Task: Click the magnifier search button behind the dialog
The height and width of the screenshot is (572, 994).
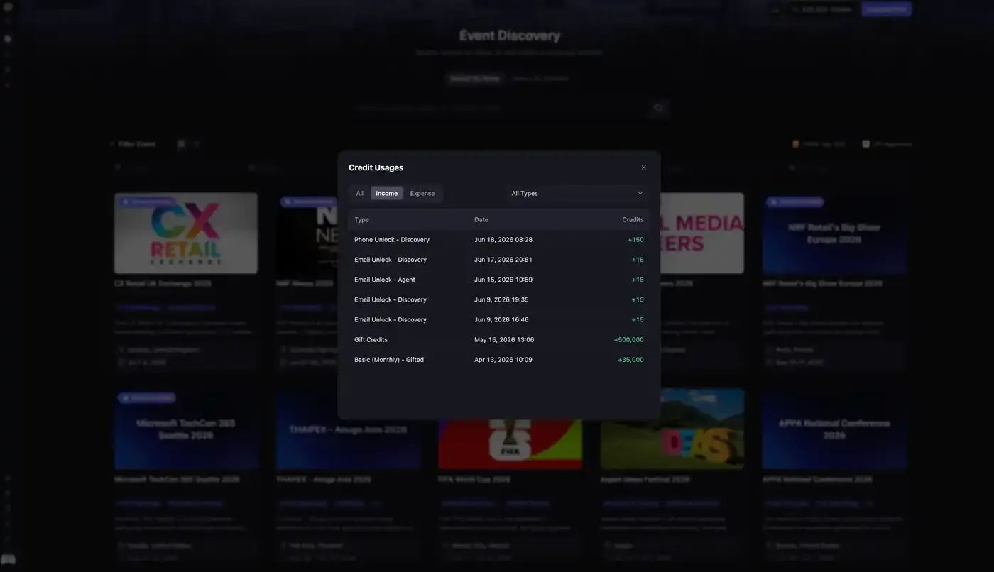Action: click(658, 108)
